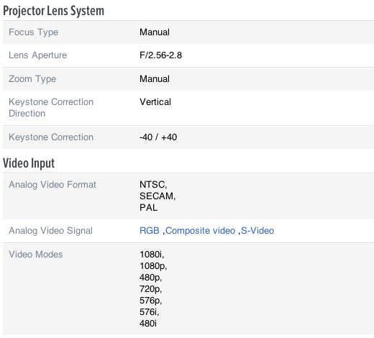Click the Keystone Correction Direction label
This screenshot has width=374, height=338.
point(51,108)
